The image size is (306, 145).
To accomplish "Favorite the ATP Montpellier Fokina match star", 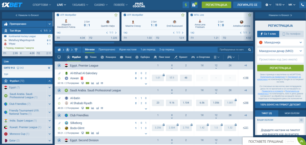I will pos(116,15).
